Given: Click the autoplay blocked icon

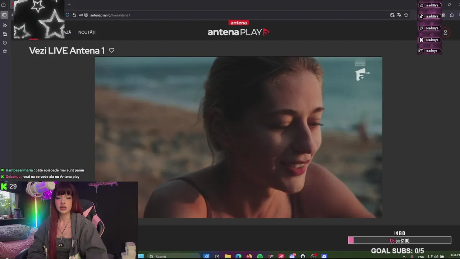Looking at the screenshot, I should click(x=86, y=15).
